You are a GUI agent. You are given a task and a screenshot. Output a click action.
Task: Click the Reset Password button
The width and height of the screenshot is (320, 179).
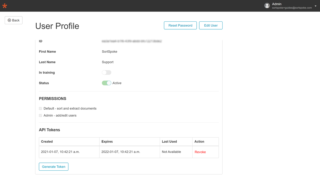coord(180,25)
